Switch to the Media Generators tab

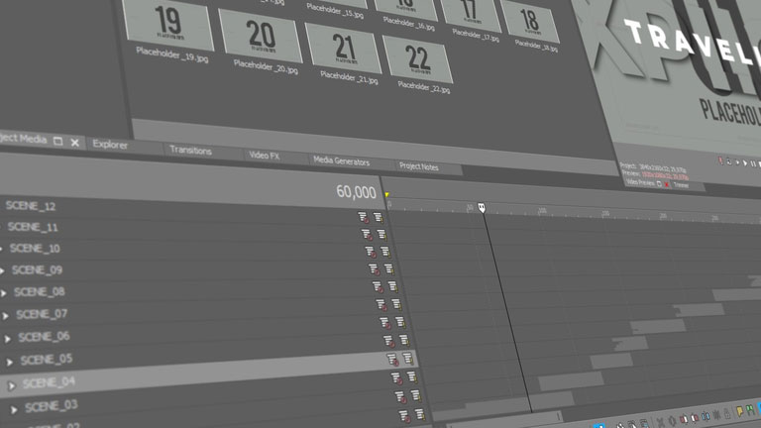pyautogui.click(x=341, y=161)
